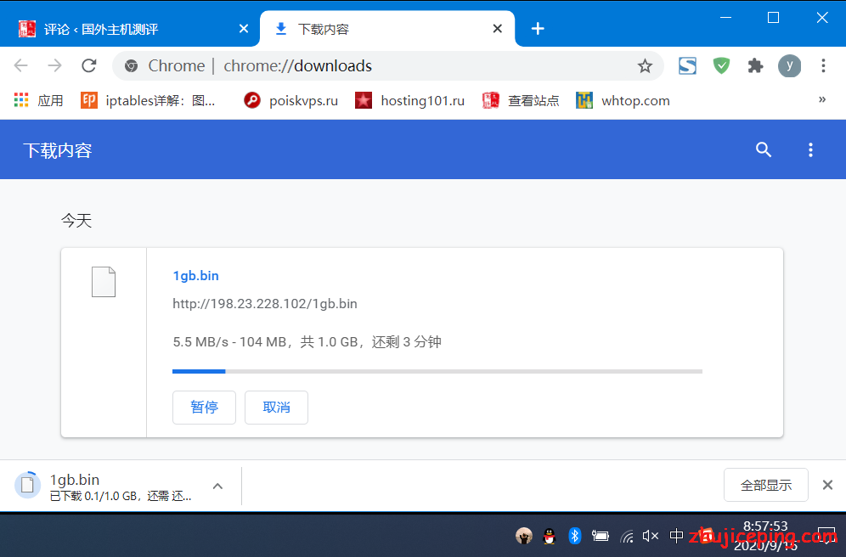Open the Bluetooth tray icon

[574, 536]
